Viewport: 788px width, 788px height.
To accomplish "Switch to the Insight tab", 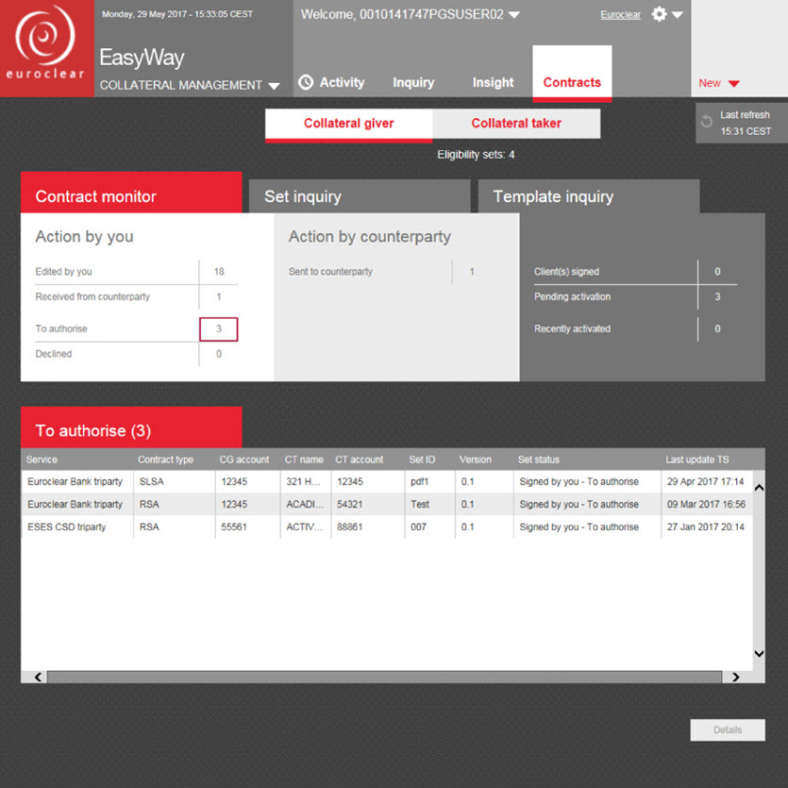I will pyautogui.click(x=493, y=82).
